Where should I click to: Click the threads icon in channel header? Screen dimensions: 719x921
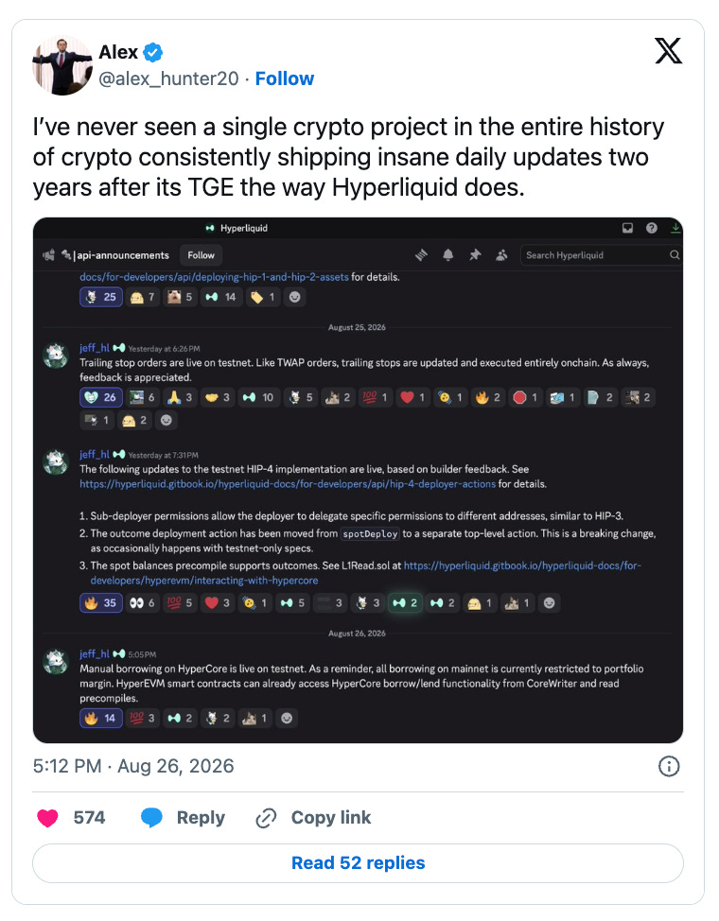[x=421, y=255]
